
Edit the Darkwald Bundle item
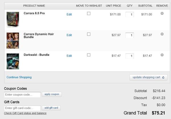click(69, 56)
